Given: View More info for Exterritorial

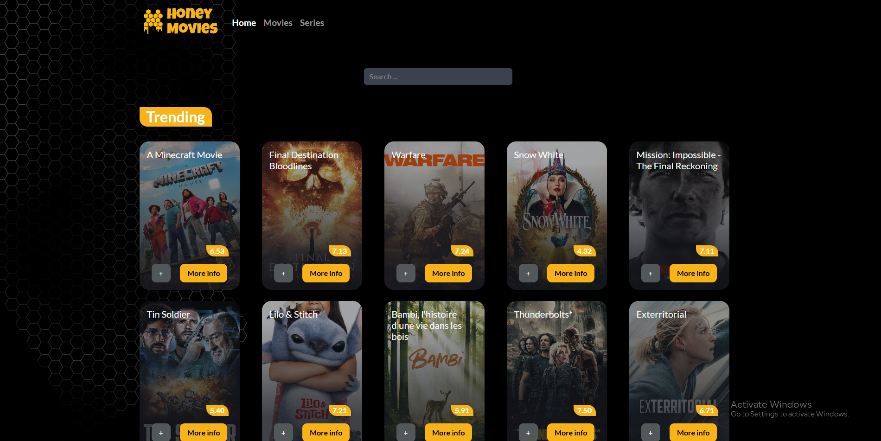Looking at the screenshot, I should [693, 432].
